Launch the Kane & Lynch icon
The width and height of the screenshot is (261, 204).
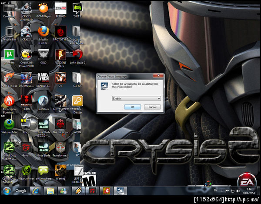43,80
